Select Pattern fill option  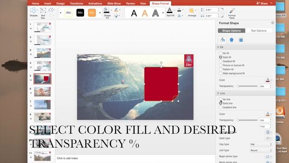[x=220, y=69]
